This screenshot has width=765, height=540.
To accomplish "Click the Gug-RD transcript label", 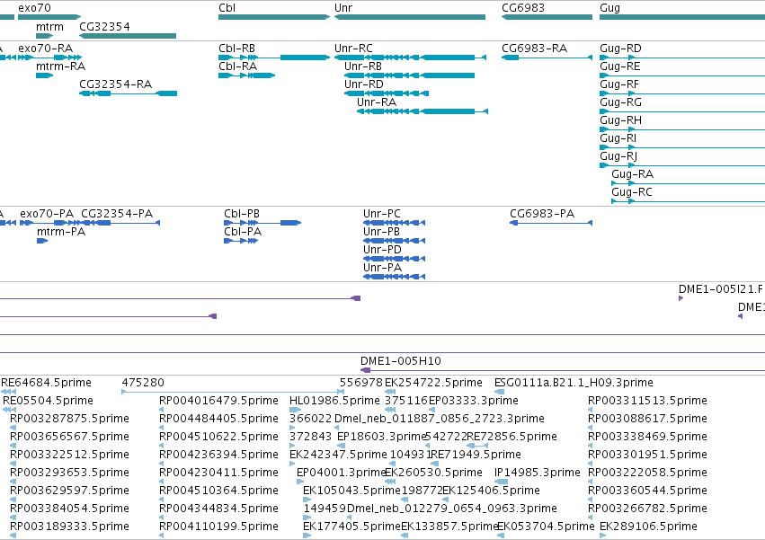I will click(x=620, y=49).
